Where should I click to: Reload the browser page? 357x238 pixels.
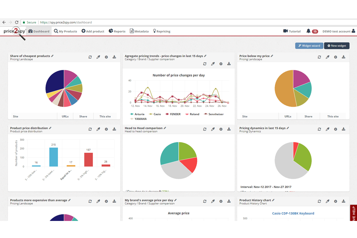click(17, 23)
